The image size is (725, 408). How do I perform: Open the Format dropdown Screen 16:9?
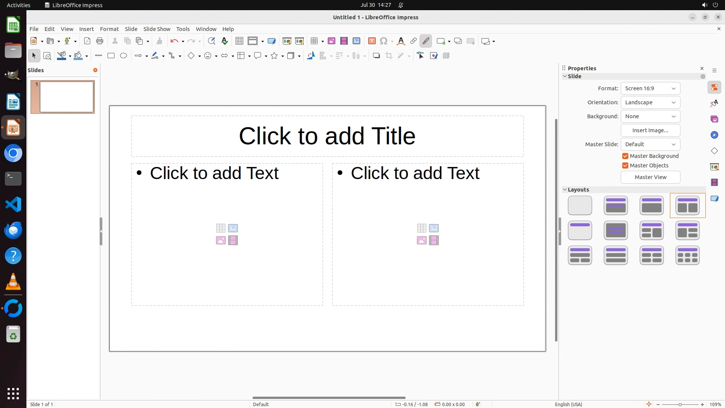point(650,88)
